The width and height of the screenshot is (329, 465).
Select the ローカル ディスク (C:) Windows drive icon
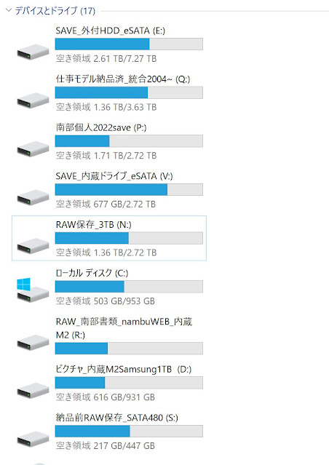(x=33, y=290)
